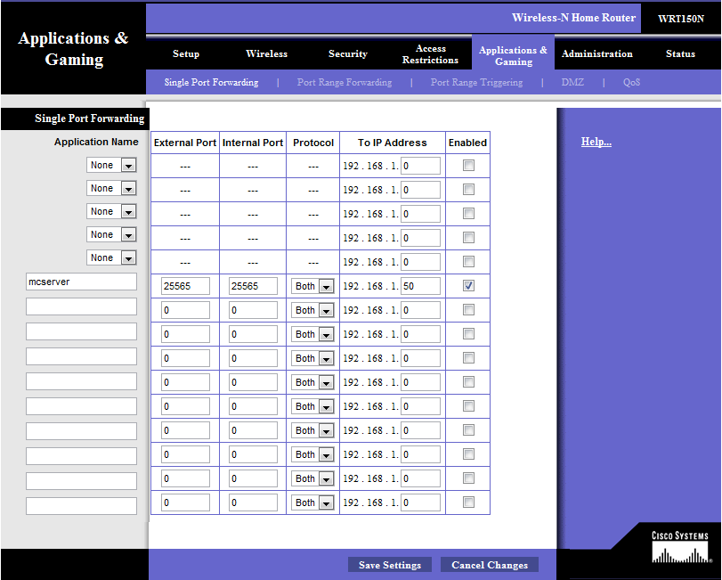Click the Save Settings button
Viewport: 722px width, 580px height.
click(390, 565)
